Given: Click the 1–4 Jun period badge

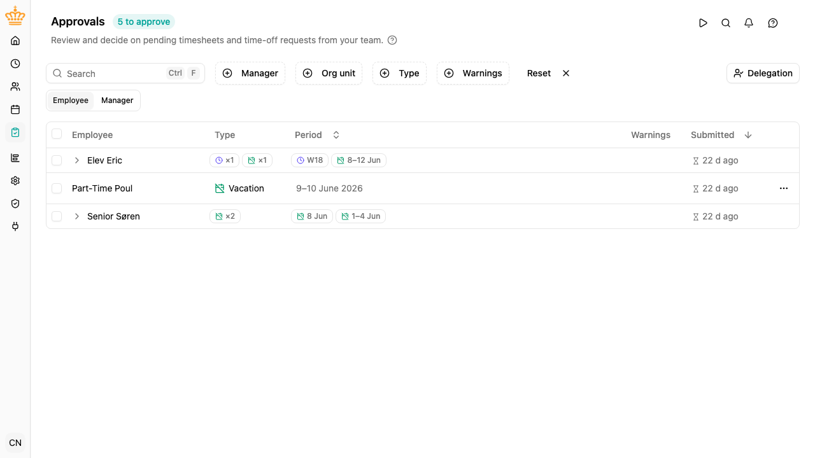Looking at the screenshot, I should click(x=360, y=216).
